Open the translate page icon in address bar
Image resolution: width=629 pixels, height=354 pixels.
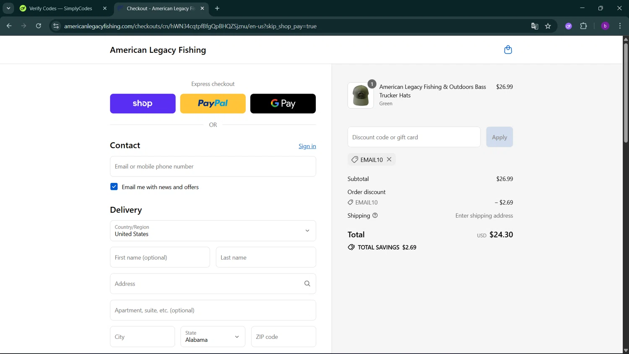click(535, 26)
